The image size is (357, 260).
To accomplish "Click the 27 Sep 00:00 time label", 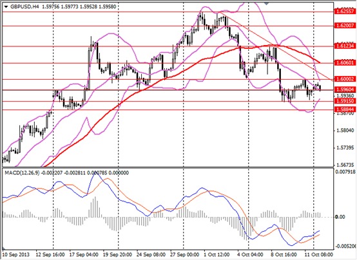I will 185,254.
